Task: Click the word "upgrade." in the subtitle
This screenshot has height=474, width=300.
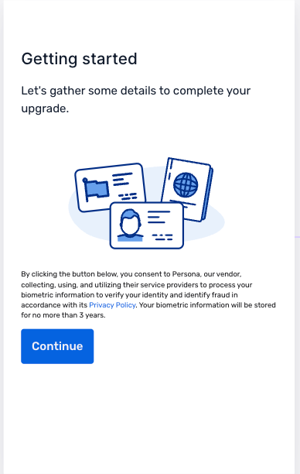Action: click(45, 109)
